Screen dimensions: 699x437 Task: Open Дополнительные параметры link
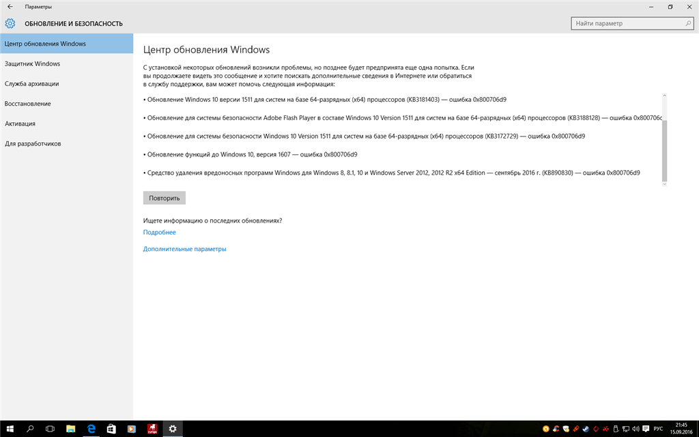(184, 249)
